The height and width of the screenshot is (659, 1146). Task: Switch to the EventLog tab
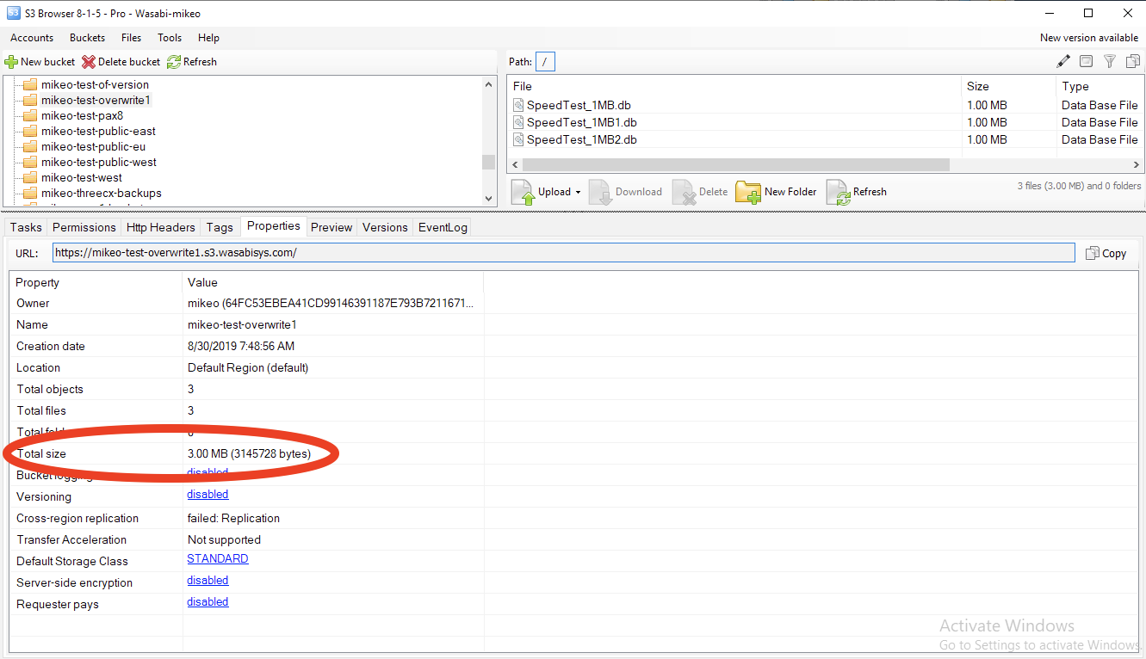(x=443, y=227)
